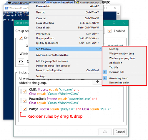Image resolution: width=148 pixels, height=140 pixels.
Task: Close the PowerShell window
Action: tap(115, 8)
